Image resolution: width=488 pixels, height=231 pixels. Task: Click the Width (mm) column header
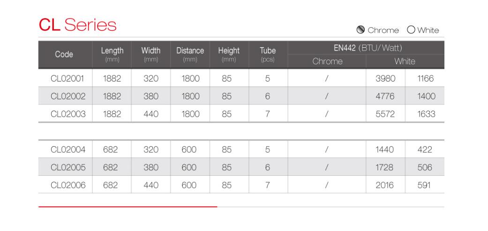pos(150,54)
